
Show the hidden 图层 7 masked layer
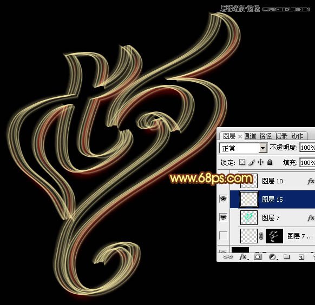223,236
